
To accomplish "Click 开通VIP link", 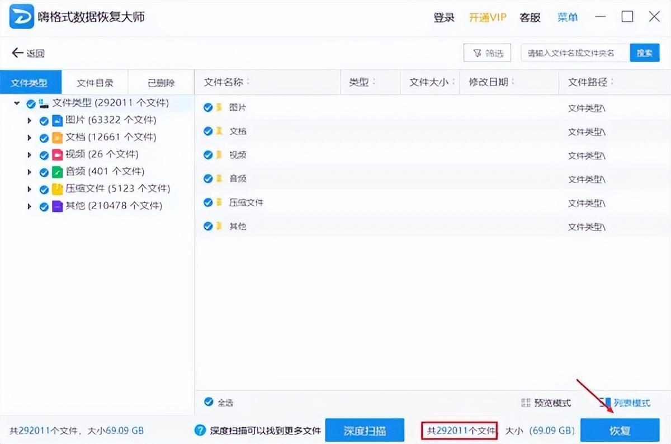I will point(488,17).
